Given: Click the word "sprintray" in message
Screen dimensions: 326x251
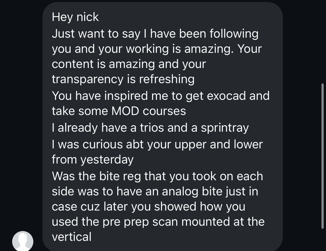Looking at the screenshot, I should click(225, 128).
